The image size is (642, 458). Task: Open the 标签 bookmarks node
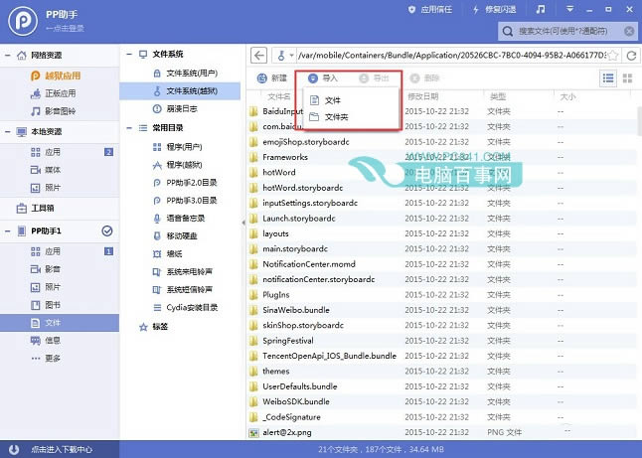click(x=153, y=327)
